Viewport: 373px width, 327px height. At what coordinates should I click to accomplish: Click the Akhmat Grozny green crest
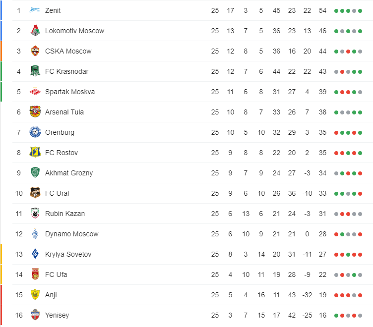pyautogui.click(x=35, y=173)
